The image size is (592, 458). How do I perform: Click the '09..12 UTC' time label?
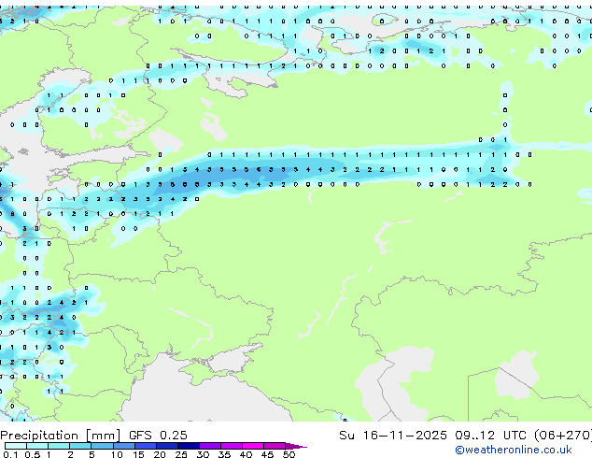[490, 436]
